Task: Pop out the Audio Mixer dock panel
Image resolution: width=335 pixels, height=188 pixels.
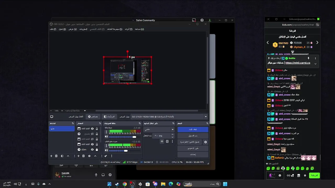Action: 139,123
